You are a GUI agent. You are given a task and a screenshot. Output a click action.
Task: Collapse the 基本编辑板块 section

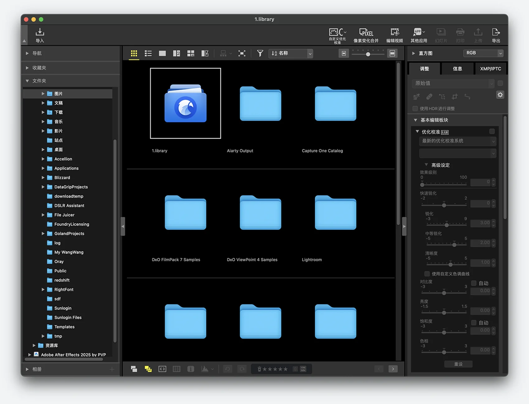click(415, 120)
